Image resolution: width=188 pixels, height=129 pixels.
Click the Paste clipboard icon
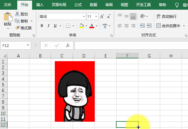(8, 17)
